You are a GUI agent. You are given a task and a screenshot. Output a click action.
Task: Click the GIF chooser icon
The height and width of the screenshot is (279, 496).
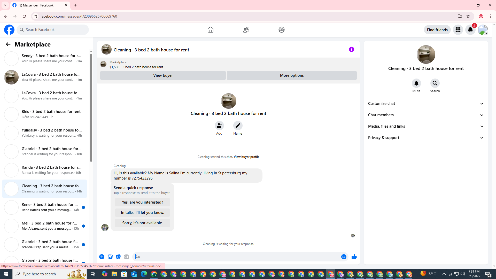tap(126, 257)
